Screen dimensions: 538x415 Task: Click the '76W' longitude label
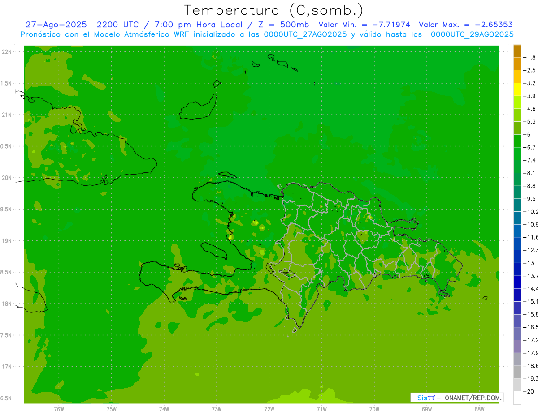click(59, 409)
